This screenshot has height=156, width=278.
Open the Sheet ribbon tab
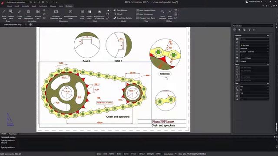click(x=34, y=6)
